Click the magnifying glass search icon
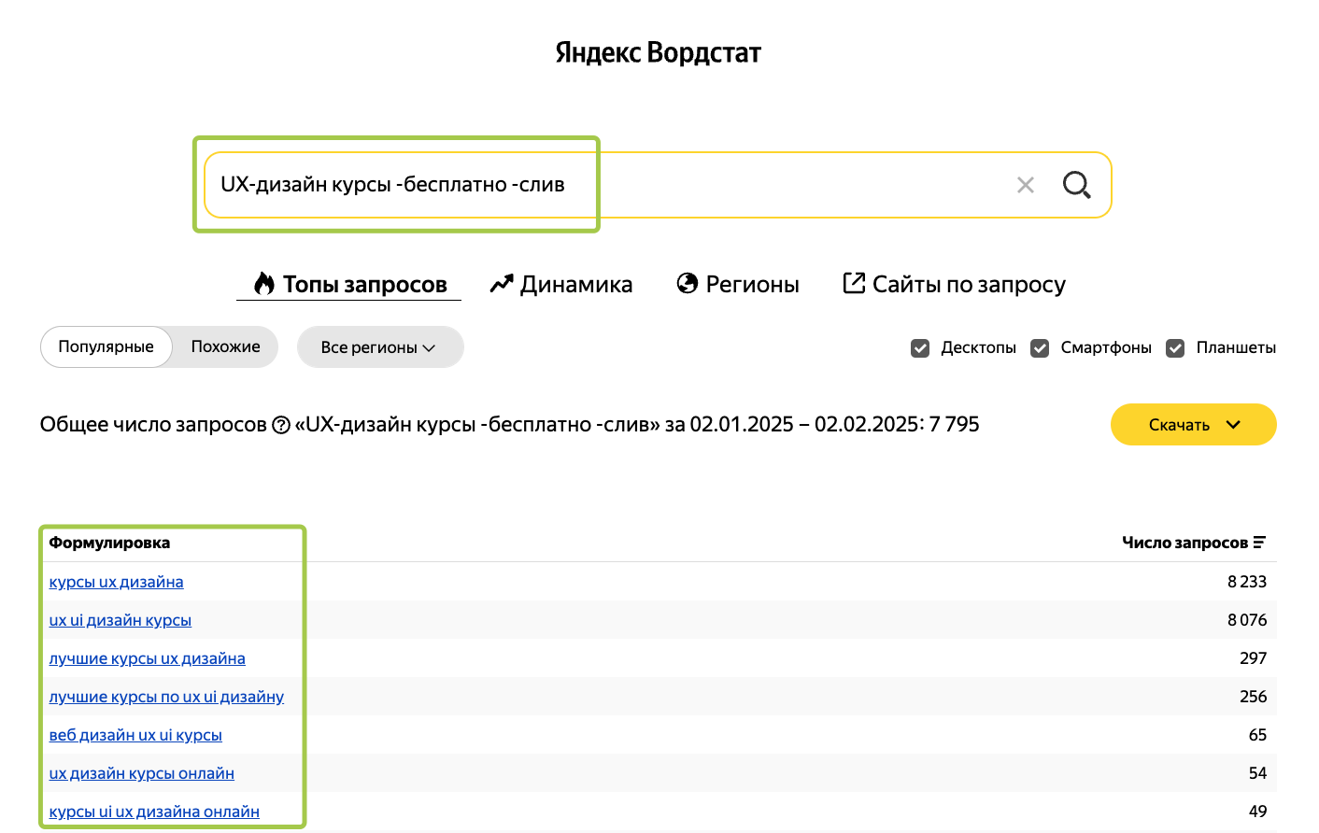Screen dimensions: 1319x833 1076,185
